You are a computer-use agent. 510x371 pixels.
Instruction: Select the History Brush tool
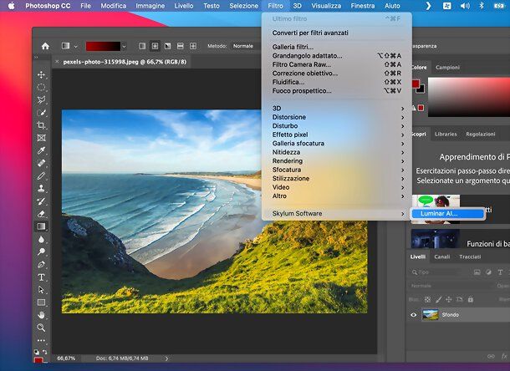click(41, 201)
